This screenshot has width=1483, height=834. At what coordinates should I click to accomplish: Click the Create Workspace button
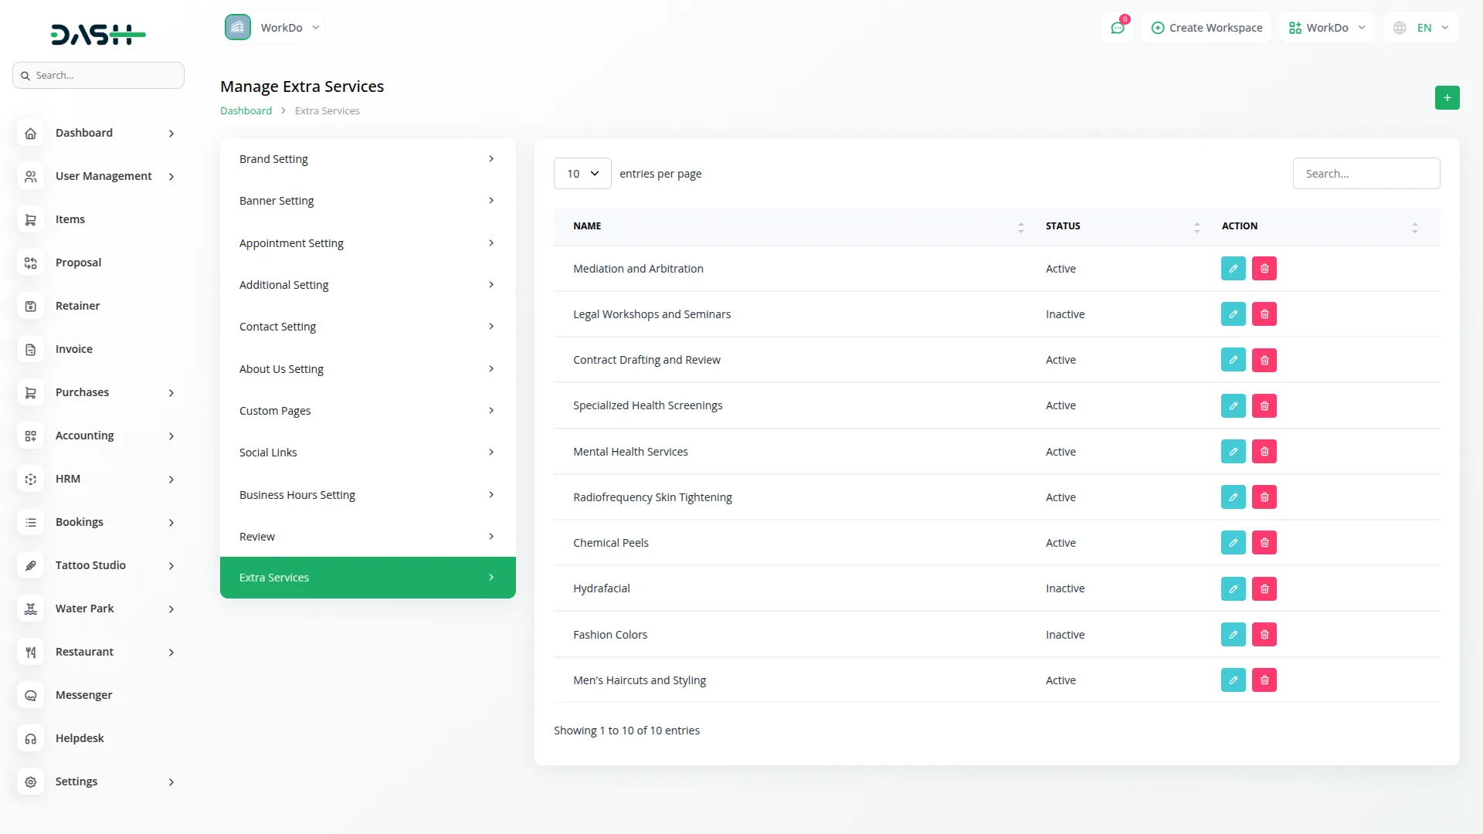(x=1206, y=28)
